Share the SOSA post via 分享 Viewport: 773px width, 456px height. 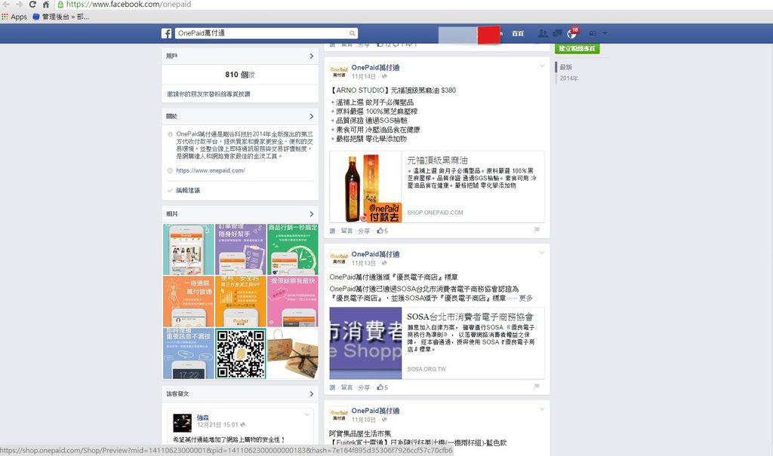364,388
